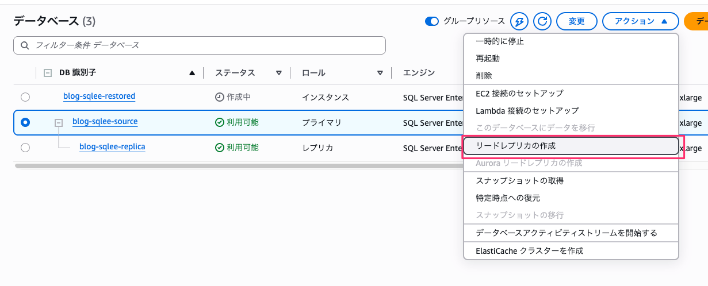Select radio button for blog-sqlee-source
The height and width of the screenshot is (286, 708).
[x=25, y=122]
